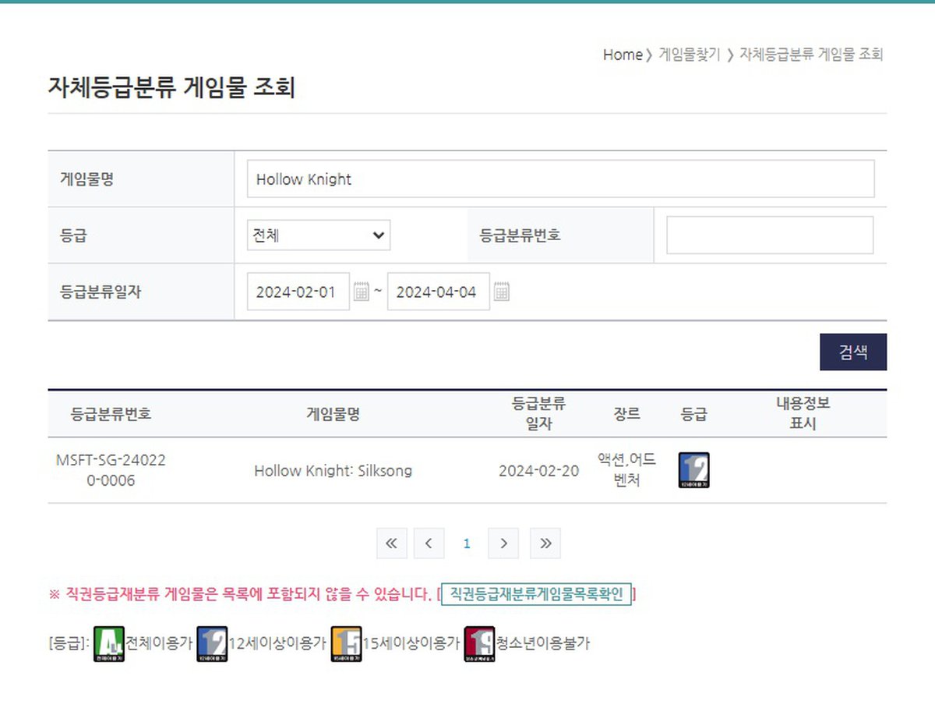Screen dimensions: 935x722
Task: Click the empty 등급분류번호 input field
Action: click(x=769, y=235)
